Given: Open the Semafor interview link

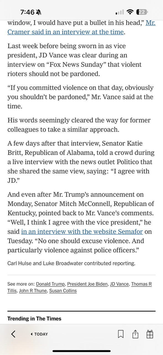Looking at the screenshot, I should pyautogui.click(x=82, y=231).
